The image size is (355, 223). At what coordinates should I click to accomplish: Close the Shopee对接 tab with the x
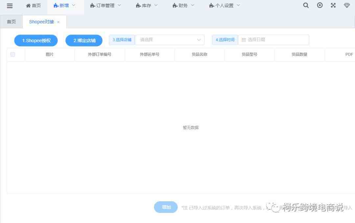pyautogui.click(x=59, y=22)
